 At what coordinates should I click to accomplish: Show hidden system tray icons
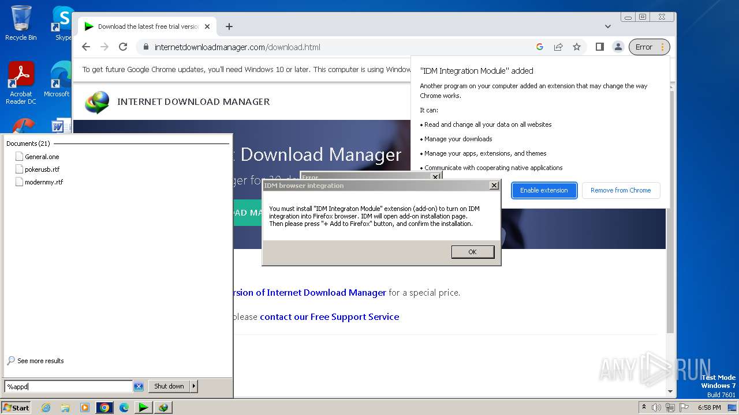[x=644, y=407]
